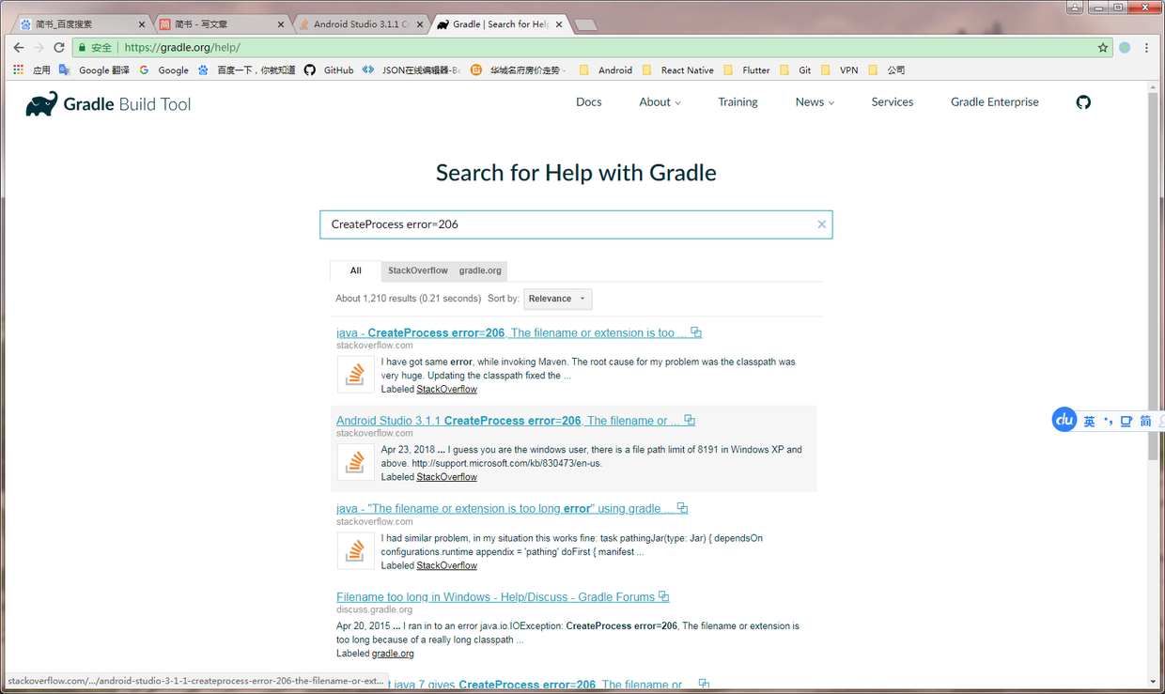
Task: Open the 公司 bookmarks folder
Action: pyautogui.click(x=887, y=70)
